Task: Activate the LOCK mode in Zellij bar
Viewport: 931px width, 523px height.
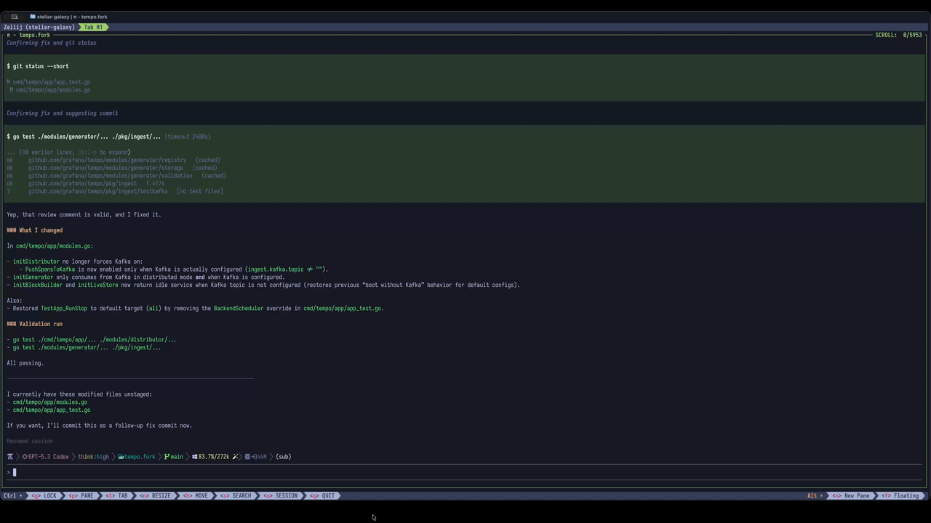Action: point(44,496)
